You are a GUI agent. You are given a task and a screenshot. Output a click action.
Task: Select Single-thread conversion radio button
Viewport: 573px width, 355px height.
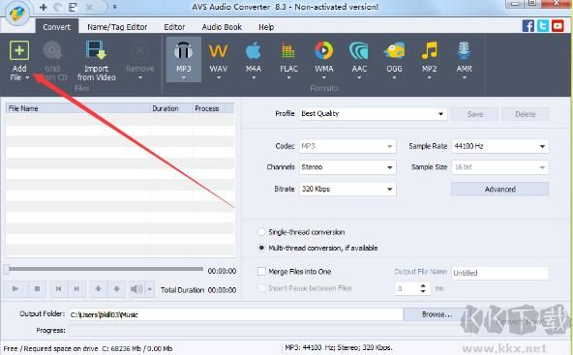pos(261,232)
